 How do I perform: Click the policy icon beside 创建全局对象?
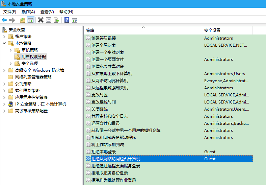click(x=88, y=45)
